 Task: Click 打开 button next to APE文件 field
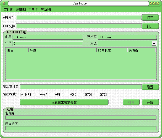pos(150,18)
